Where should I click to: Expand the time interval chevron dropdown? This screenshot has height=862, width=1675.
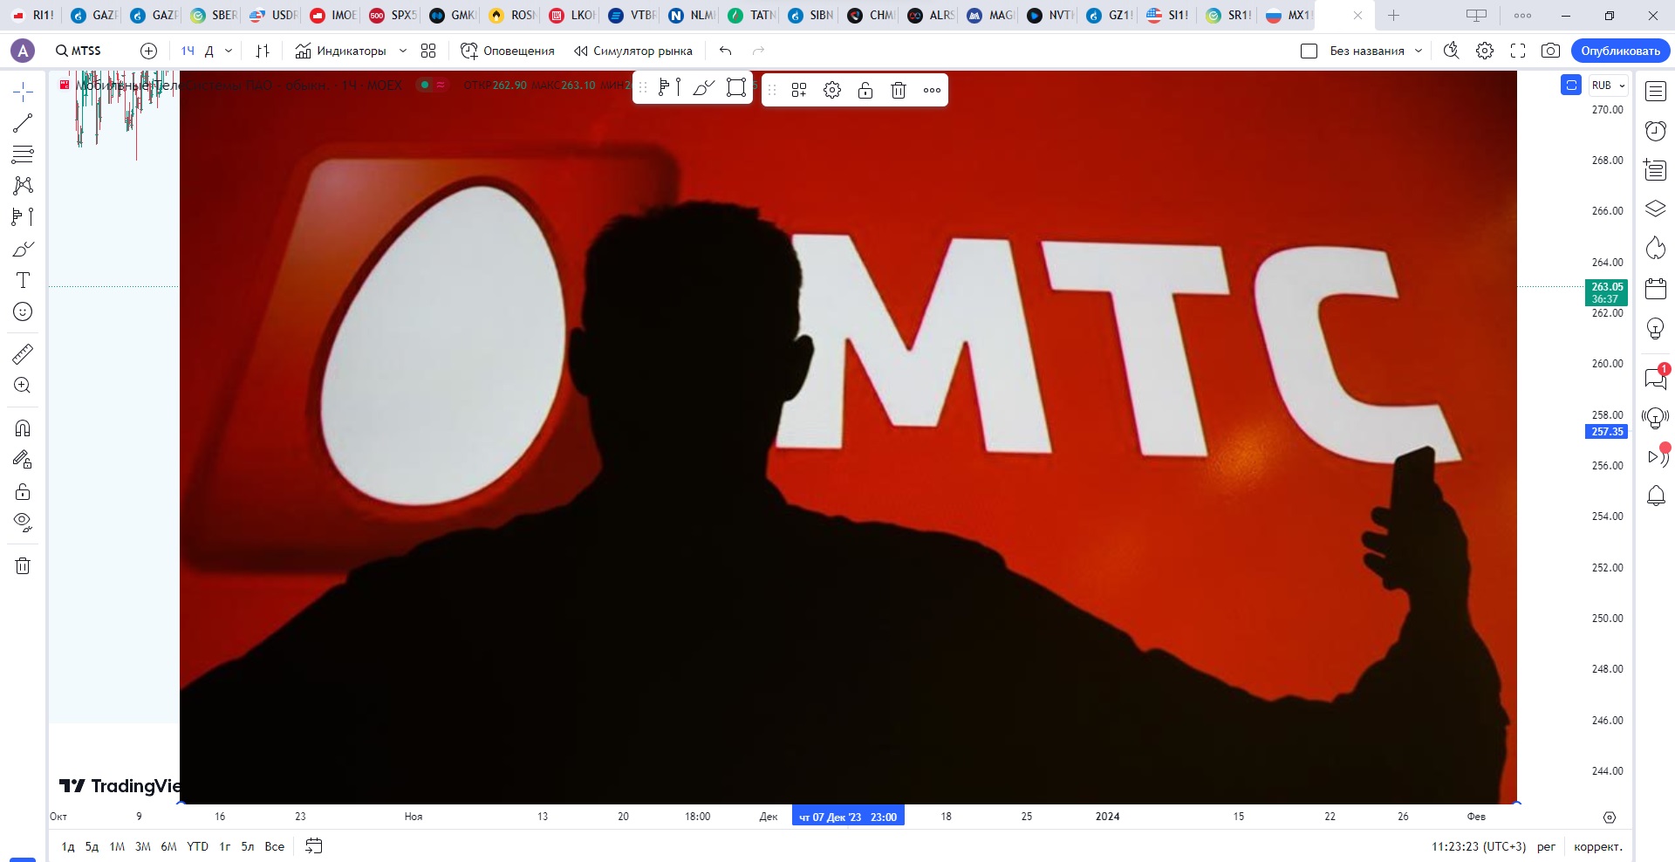click(229, 51)
